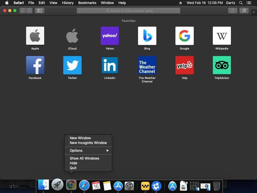
Task: Open the Edit menu
Action: [x=42, y=3]
